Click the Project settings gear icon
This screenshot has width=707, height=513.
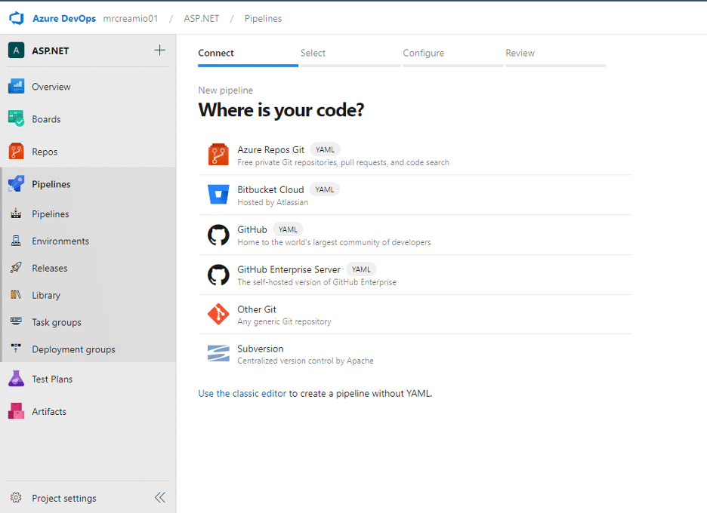click(x=16, y=498)
